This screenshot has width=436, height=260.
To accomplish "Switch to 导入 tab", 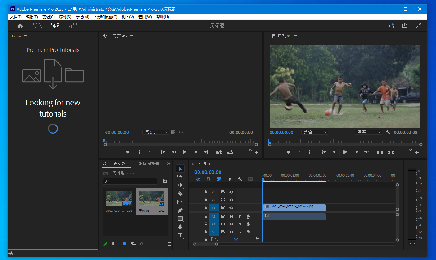I will tap(37, 25).
